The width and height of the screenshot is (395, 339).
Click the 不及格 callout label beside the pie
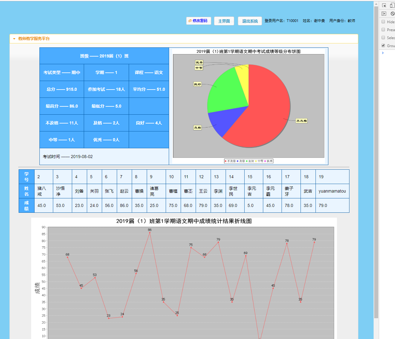tap(301, 121)
